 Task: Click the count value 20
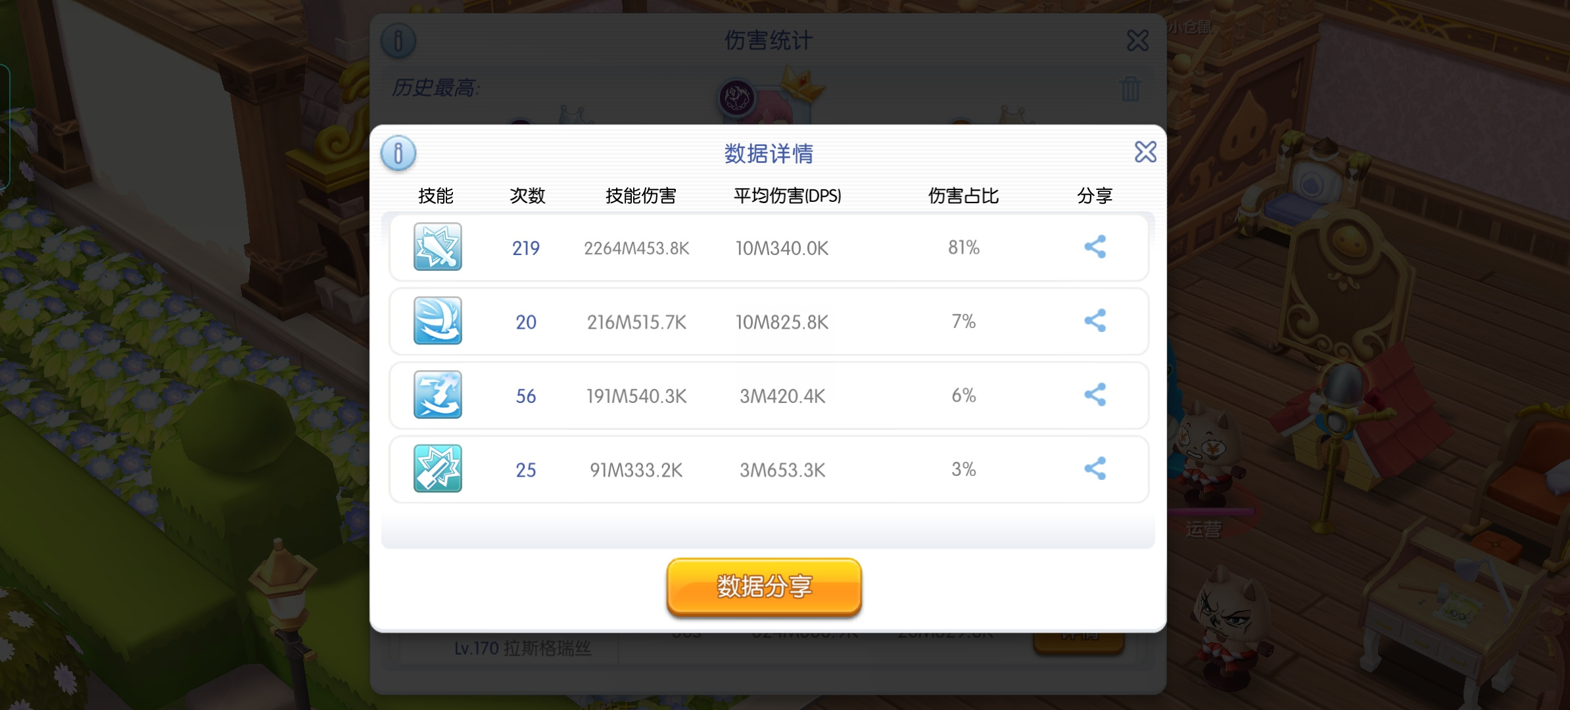pos(526,322)
